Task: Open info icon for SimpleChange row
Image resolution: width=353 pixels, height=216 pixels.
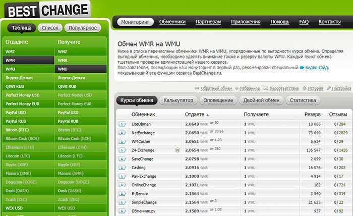Action: tap(122, 202)
